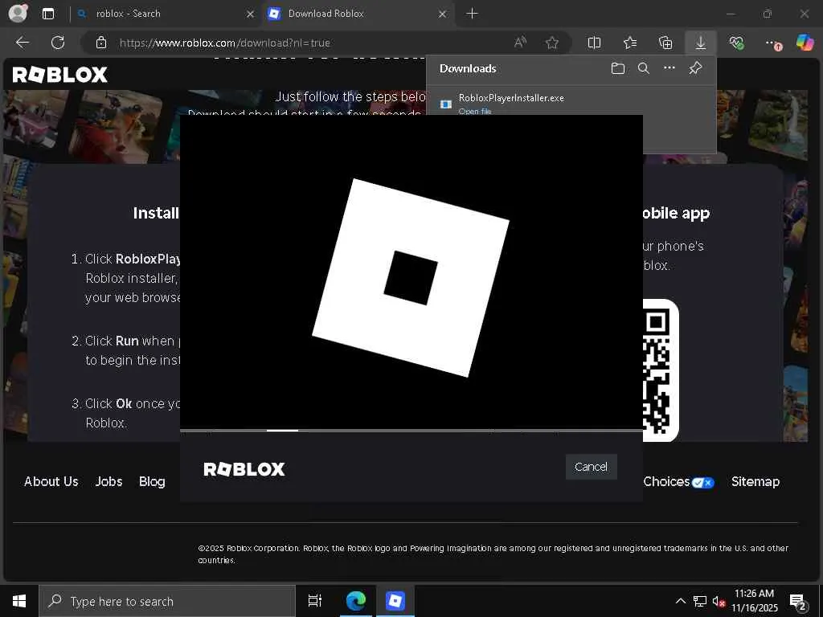This screenshot has width=823, height=617.
Task: Open Microsoft Edge from taskbar
Action: pyautogui.click(x=355, y=601)
